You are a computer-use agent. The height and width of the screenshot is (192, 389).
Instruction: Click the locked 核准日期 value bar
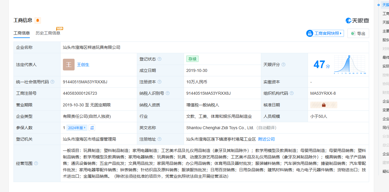(324, 105)
